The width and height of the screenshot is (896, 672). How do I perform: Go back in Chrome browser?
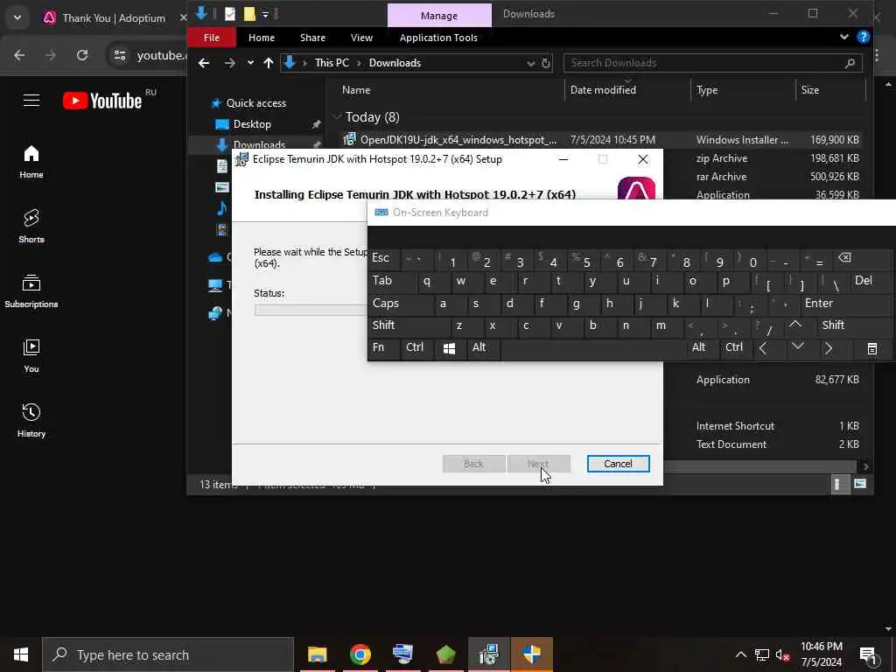point(19,55)
